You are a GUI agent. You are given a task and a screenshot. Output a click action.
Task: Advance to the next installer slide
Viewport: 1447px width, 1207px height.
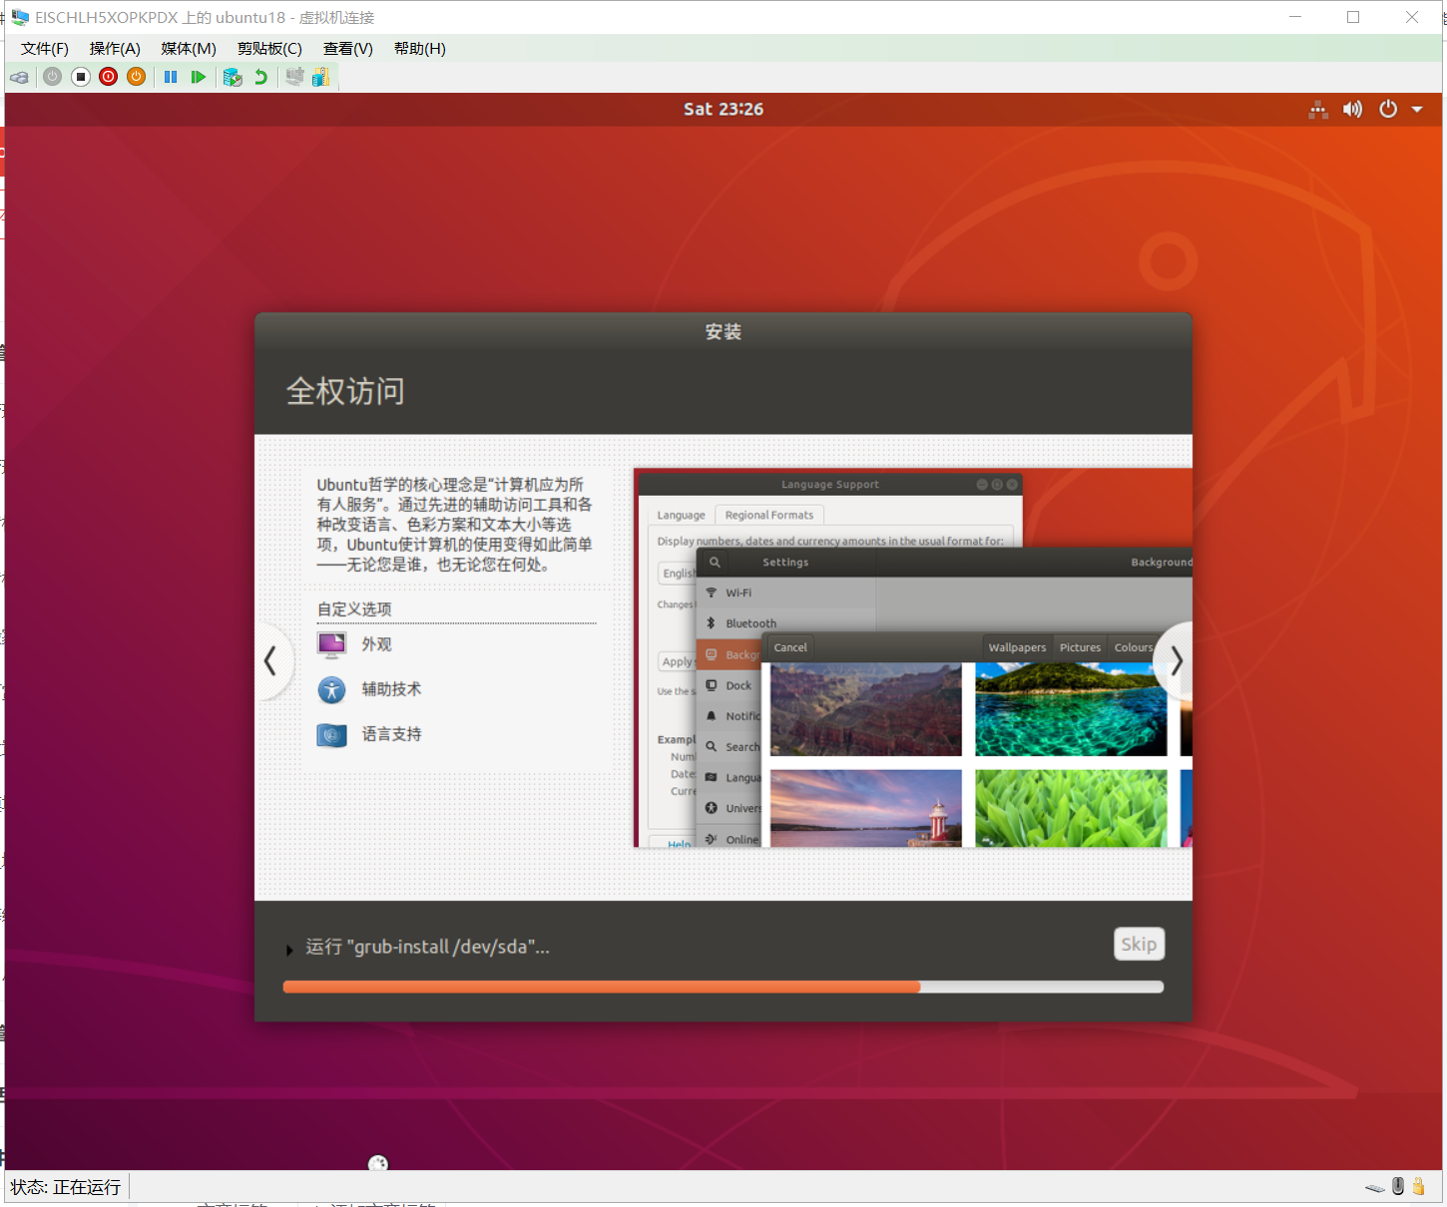point(1177,660)
